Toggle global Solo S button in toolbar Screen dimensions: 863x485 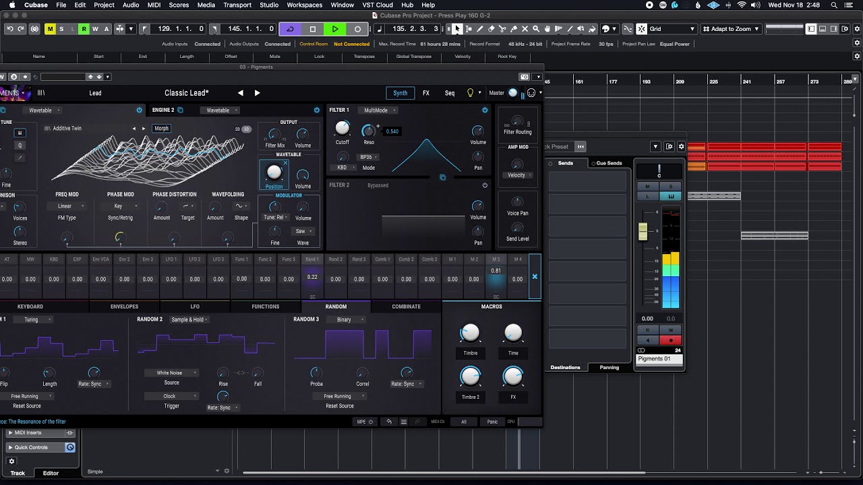coord(61,29)
